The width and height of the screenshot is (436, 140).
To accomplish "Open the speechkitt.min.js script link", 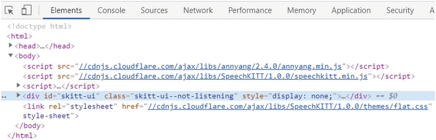I will pyautogui.click(x=223, y=76).
